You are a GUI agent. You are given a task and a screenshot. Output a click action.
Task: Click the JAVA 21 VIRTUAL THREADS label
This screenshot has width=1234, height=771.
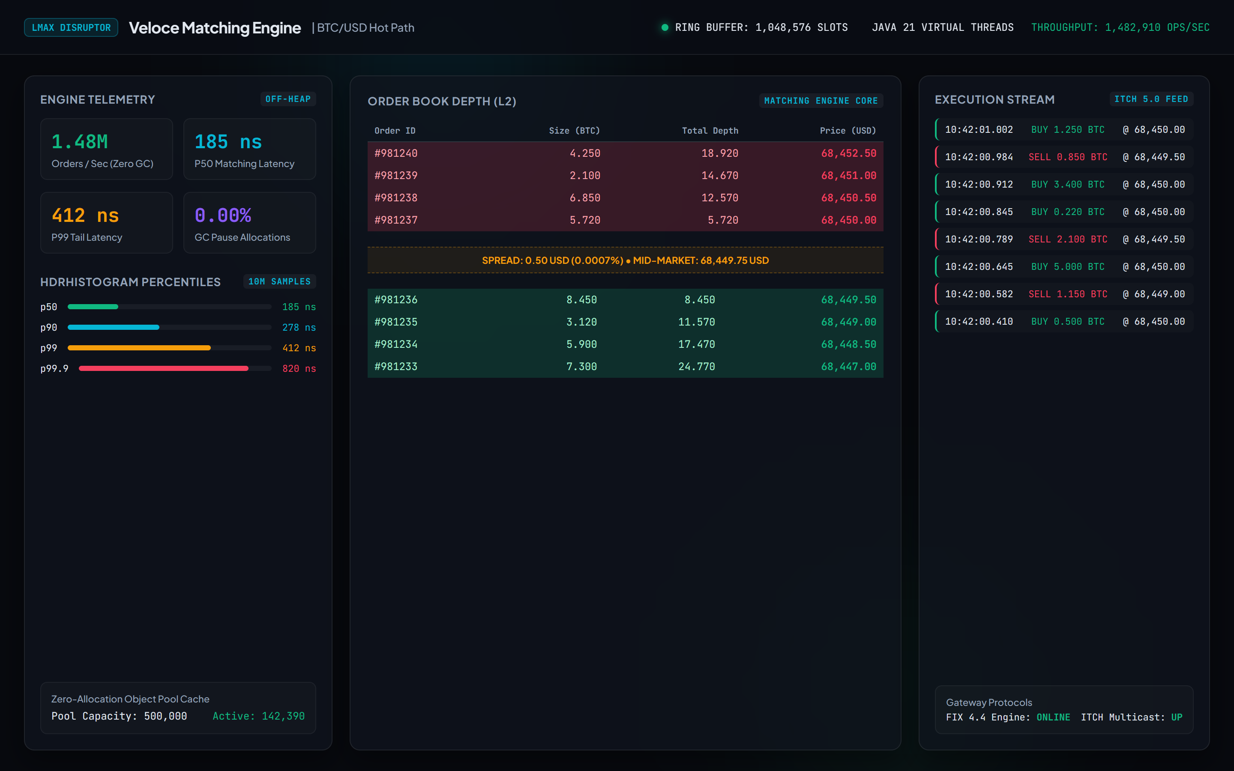coord(943,27)
